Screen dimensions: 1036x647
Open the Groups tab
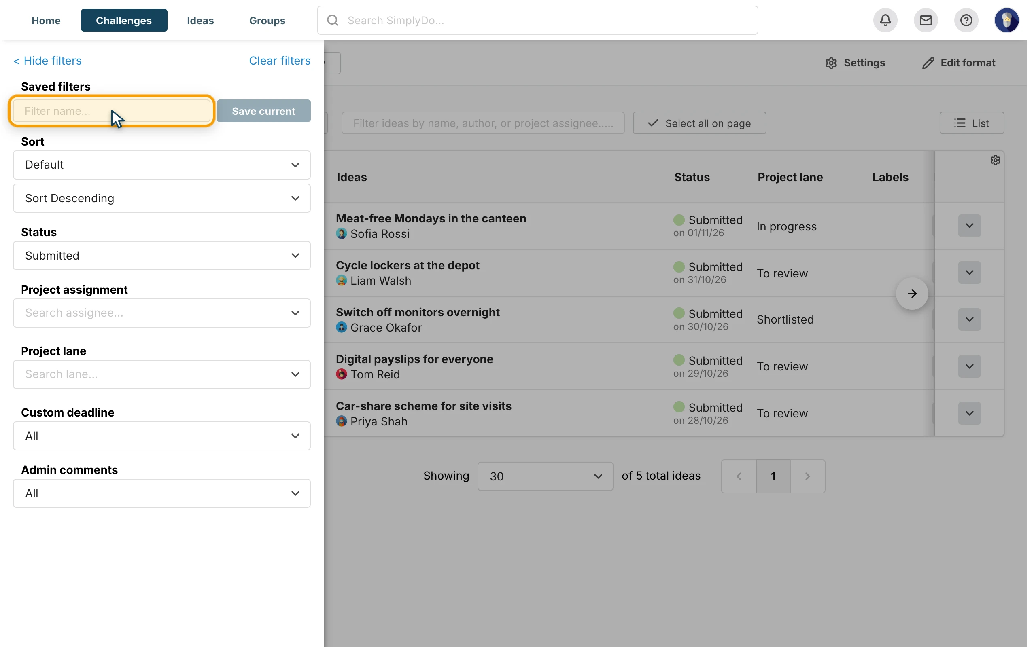coord(267,20)
